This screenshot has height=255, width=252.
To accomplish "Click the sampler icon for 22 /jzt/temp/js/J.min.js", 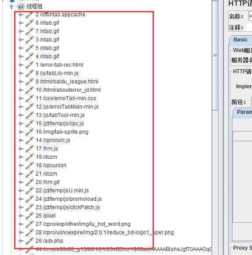I will [29, 191].
